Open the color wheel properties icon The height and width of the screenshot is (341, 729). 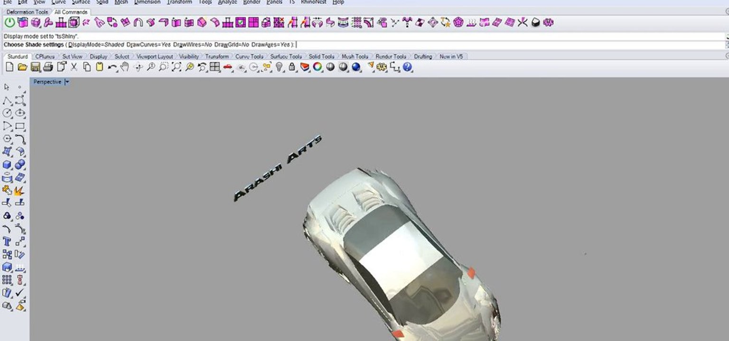pyautogui.click(x=318, y=67)
